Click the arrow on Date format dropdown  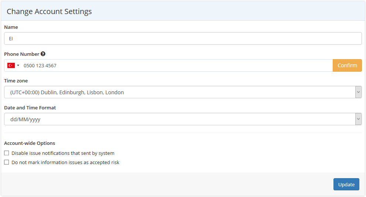click(x=358, y=119)
